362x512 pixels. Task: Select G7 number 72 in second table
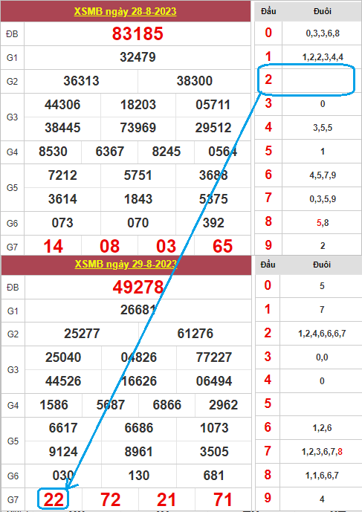[x=111, y=499]
